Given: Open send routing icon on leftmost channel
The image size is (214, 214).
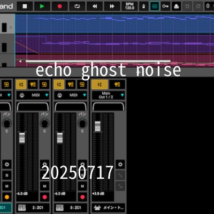Looking at the screenshot, I should 6,85.
